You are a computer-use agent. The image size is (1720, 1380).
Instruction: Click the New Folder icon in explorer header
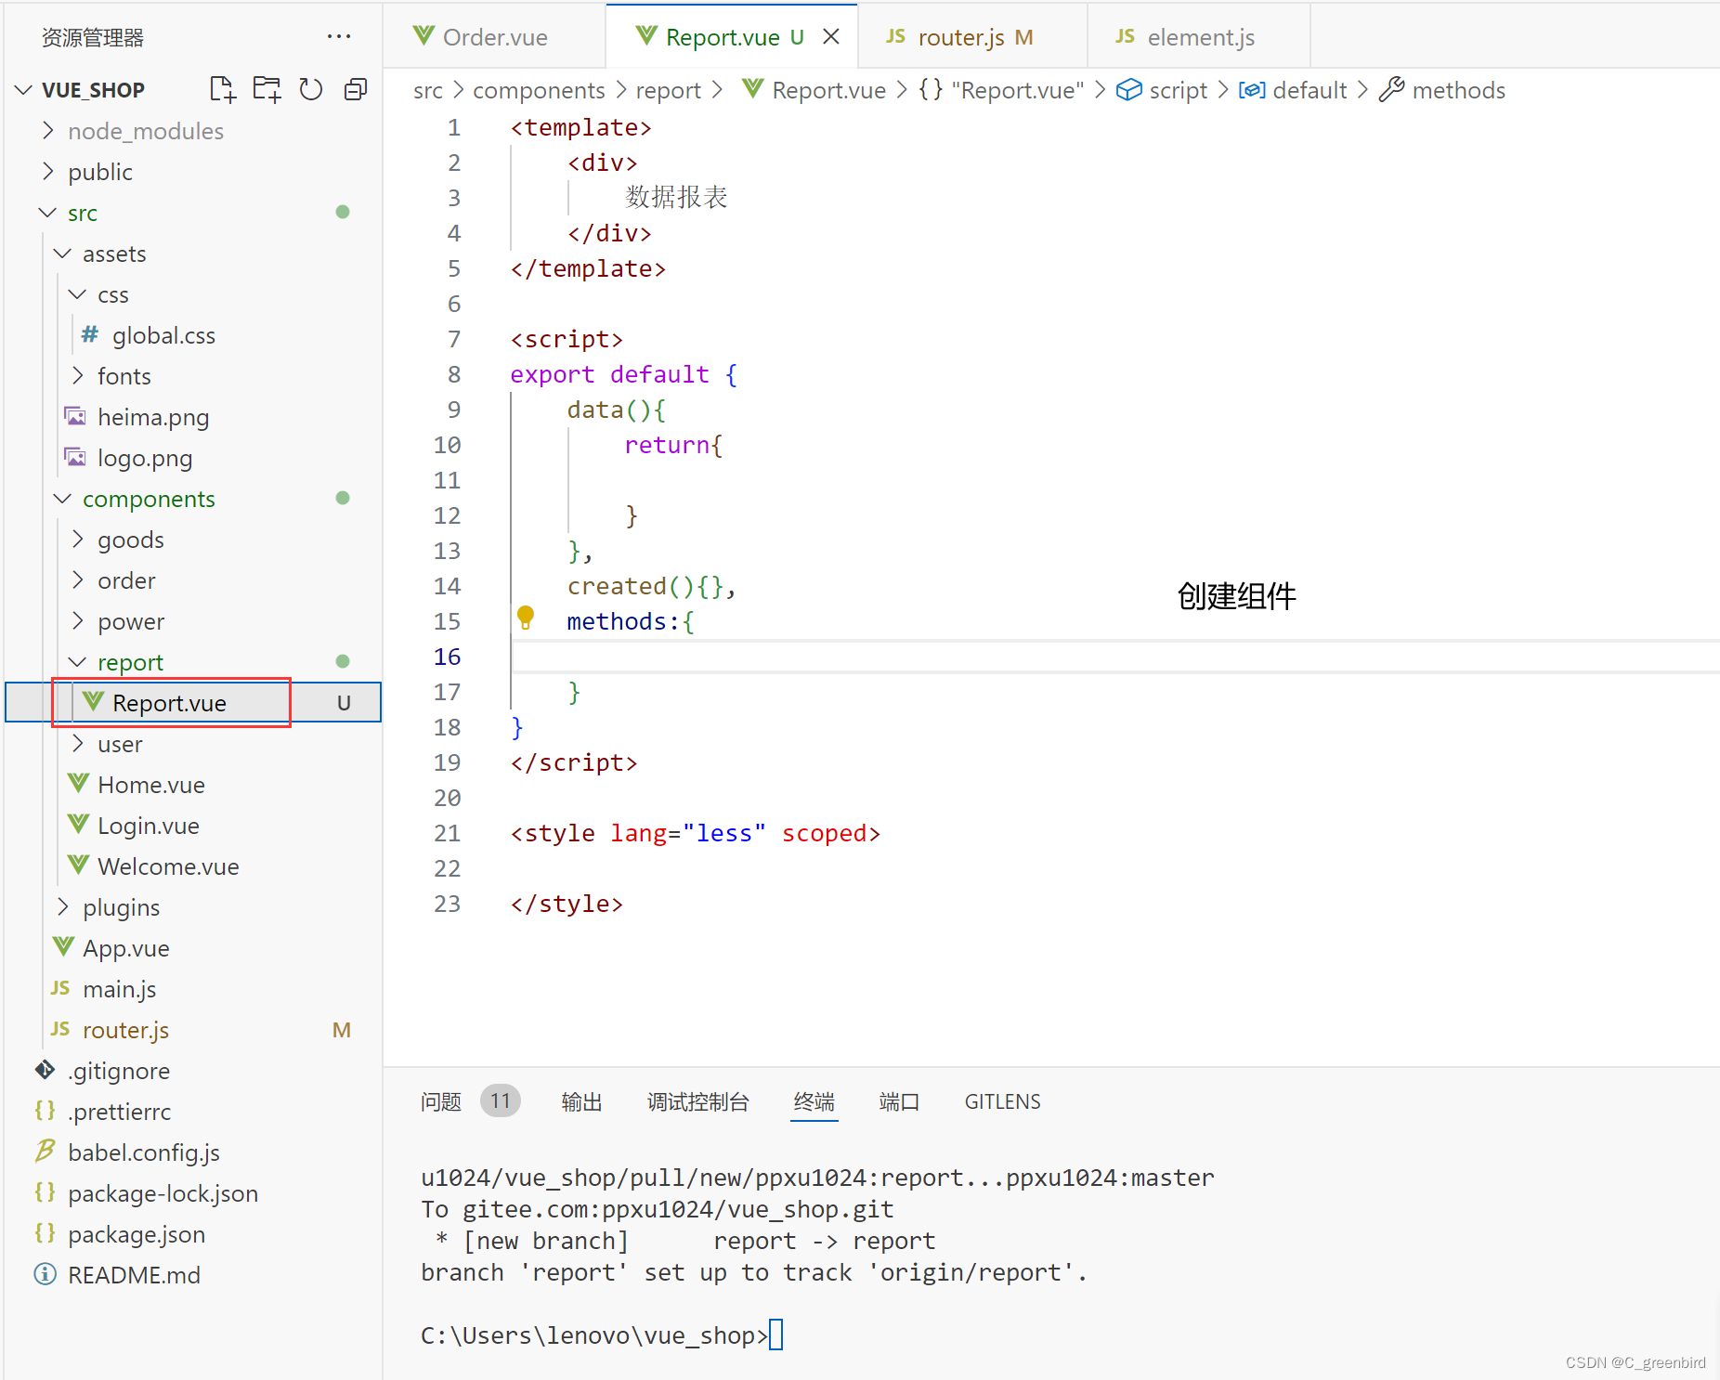pos(267,89)
